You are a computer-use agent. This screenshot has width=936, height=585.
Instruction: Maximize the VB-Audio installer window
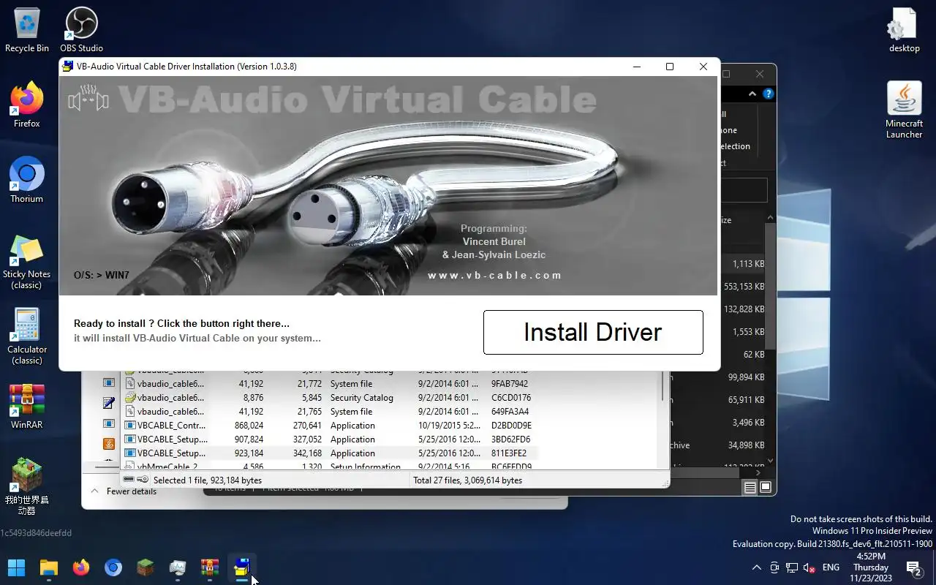point(670,67)
